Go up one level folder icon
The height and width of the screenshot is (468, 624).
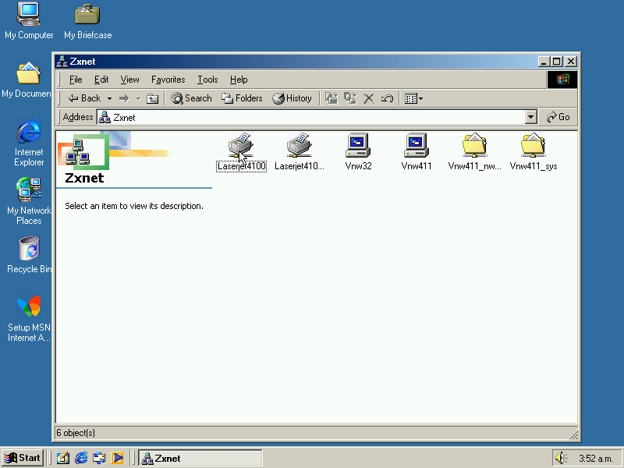tap(152, 98)
